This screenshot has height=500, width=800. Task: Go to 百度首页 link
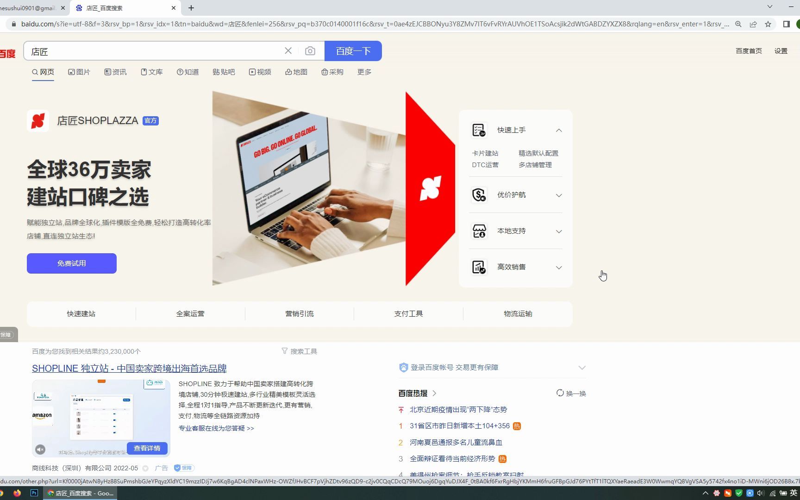(749, 51)
